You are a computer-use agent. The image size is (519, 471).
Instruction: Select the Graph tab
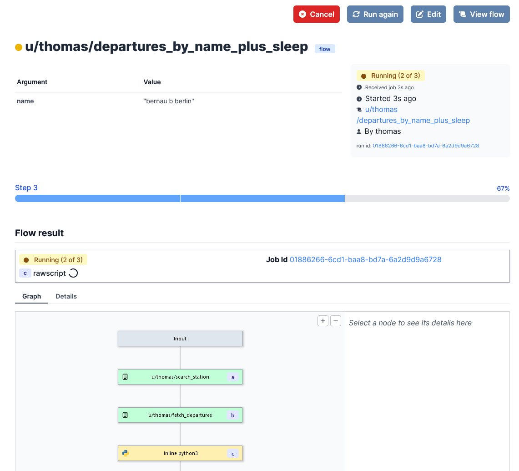pyautogui.click(x=31, y=296)
